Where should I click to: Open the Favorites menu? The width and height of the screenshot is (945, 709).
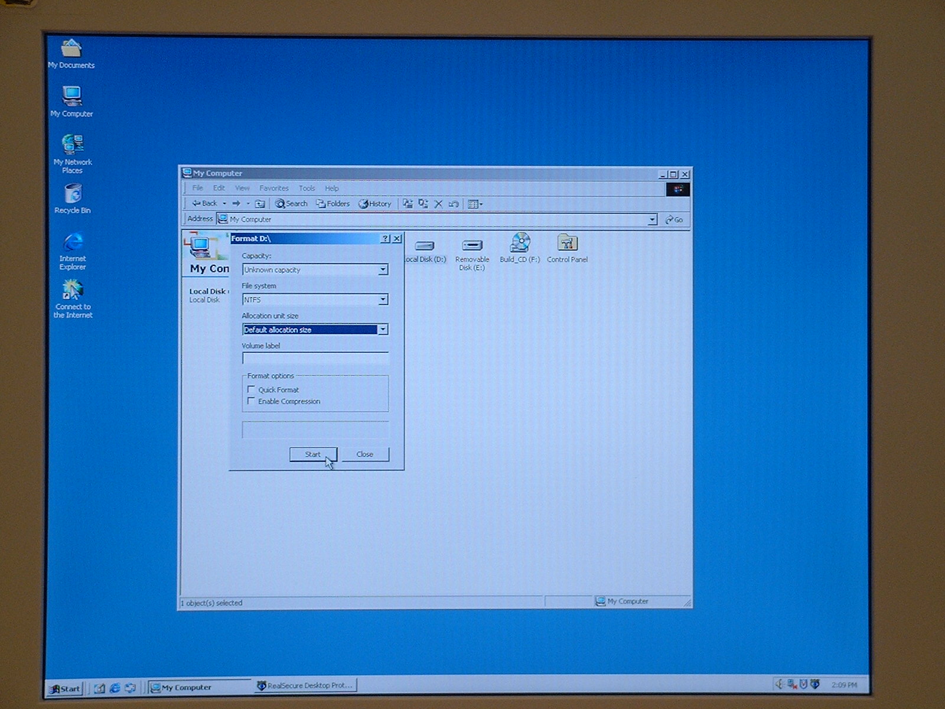(273, 188)
